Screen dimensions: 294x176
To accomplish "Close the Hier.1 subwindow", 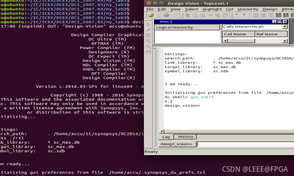I will pyautogui.click(x=285, y=21).
